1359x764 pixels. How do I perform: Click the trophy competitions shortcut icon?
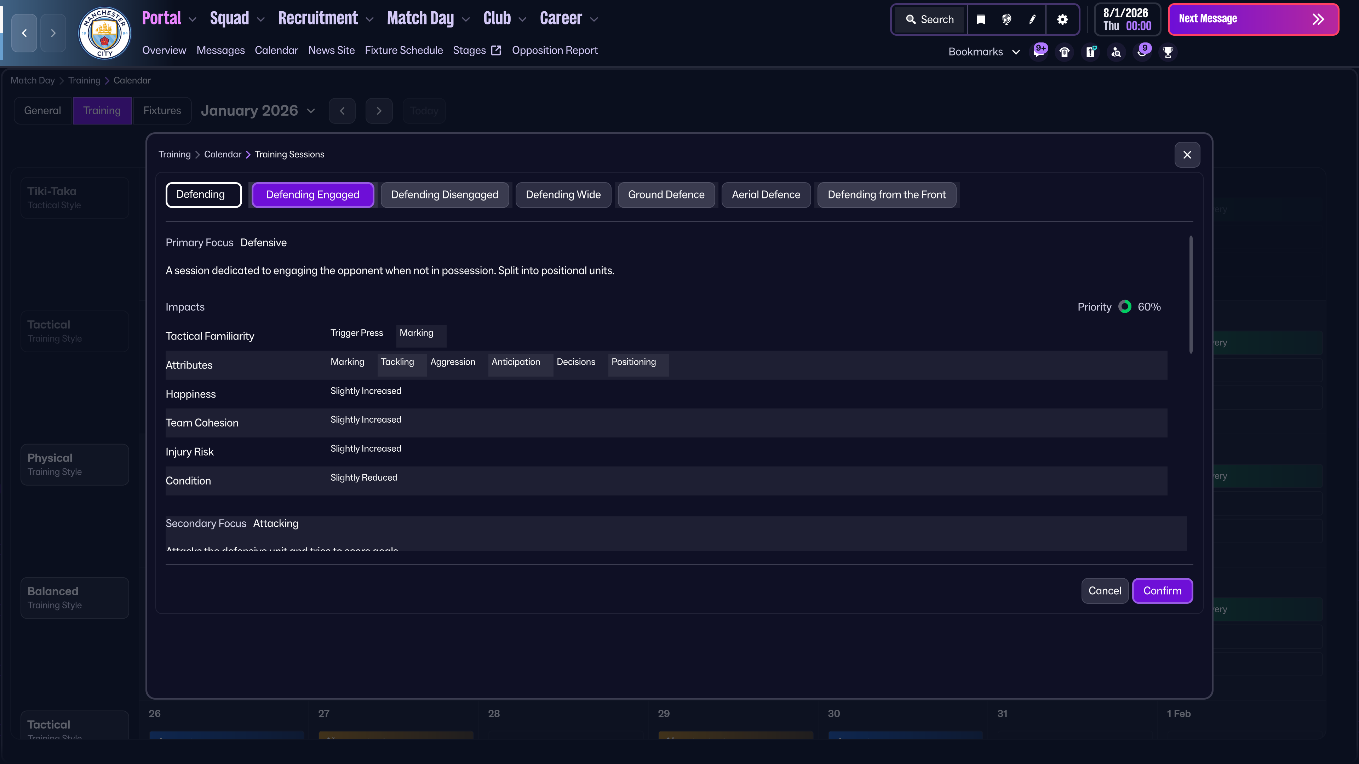1168,52
